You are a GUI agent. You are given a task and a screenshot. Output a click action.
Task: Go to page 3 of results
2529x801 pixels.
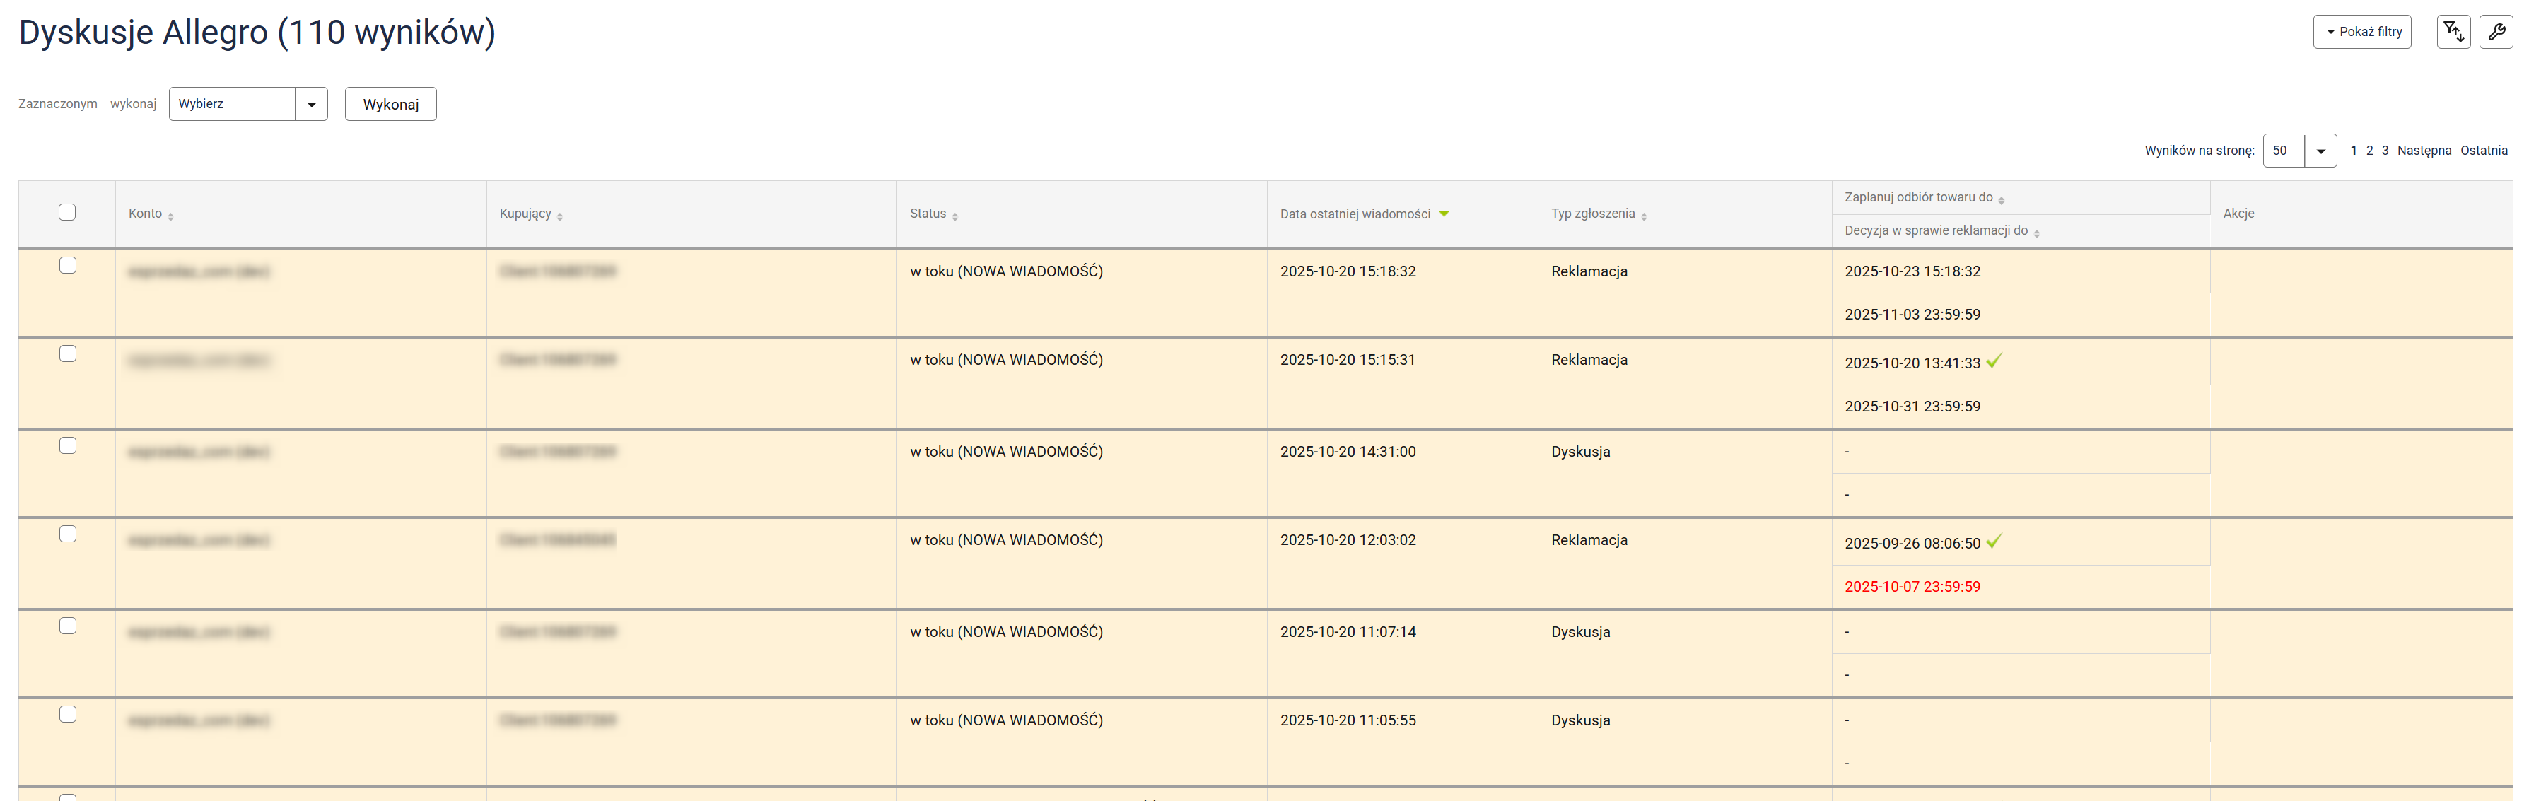tap(2385, 150)
